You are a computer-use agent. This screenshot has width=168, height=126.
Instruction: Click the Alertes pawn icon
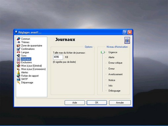tap(19, 72)
